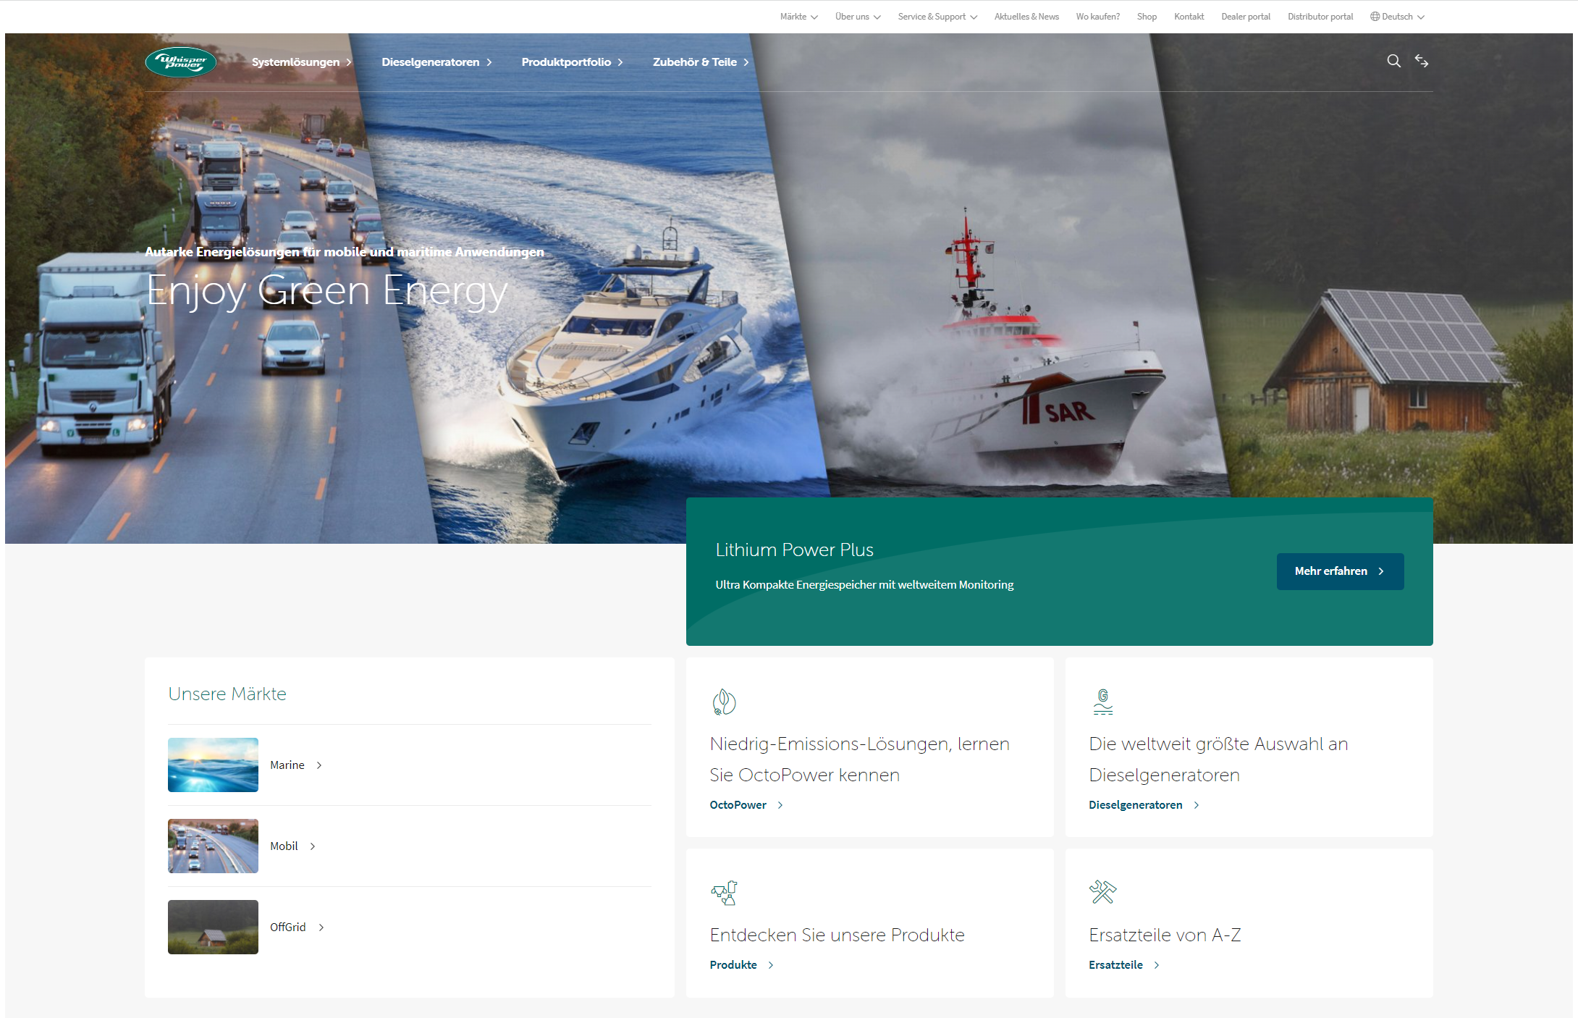Image resolution: width=1578 pixels, height=1018 pixels.
Task: Click the globe icon beside Deutsch
Action: [1375, 17]
